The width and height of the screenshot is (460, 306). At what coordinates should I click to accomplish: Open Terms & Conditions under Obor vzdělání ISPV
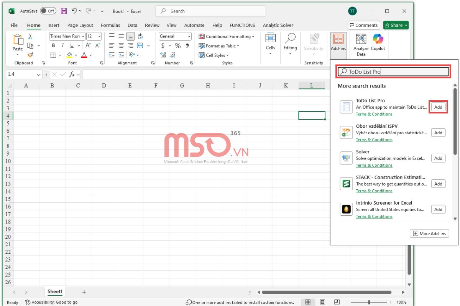[374, 140]
